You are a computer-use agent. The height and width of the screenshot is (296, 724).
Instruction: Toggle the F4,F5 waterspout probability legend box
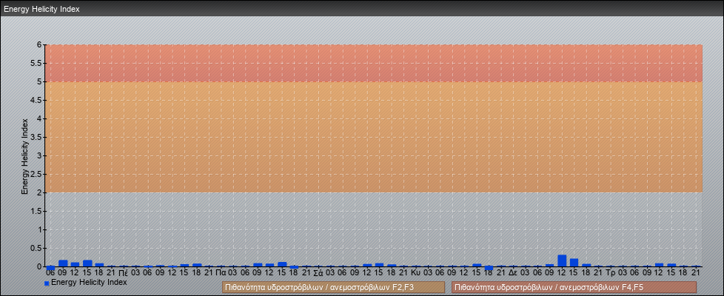click(x=574, y=287)
